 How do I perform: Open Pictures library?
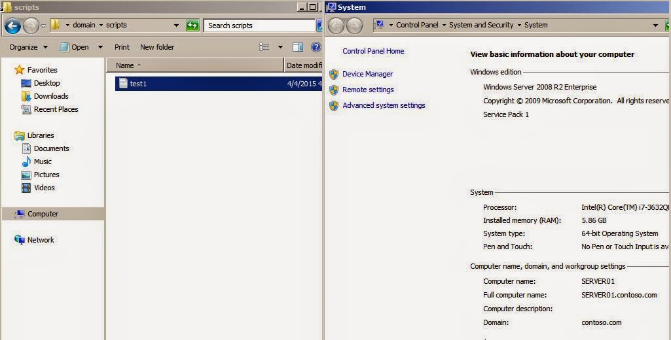tap(46, 175)
